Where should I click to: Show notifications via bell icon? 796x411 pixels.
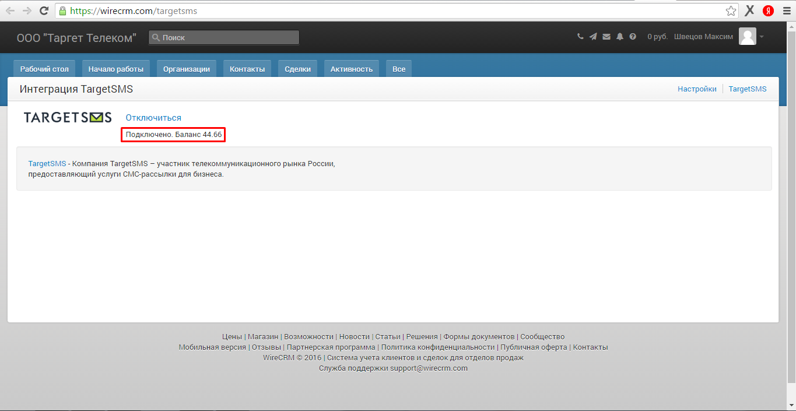point(620,36)
